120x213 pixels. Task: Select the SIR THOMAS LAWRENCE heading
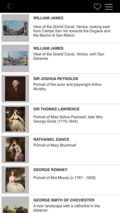pyautogui.click(x=56, y=109)
